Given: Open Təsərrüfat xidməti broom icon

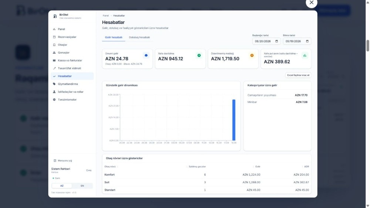Looking at the screenshot, I should 54,68.
